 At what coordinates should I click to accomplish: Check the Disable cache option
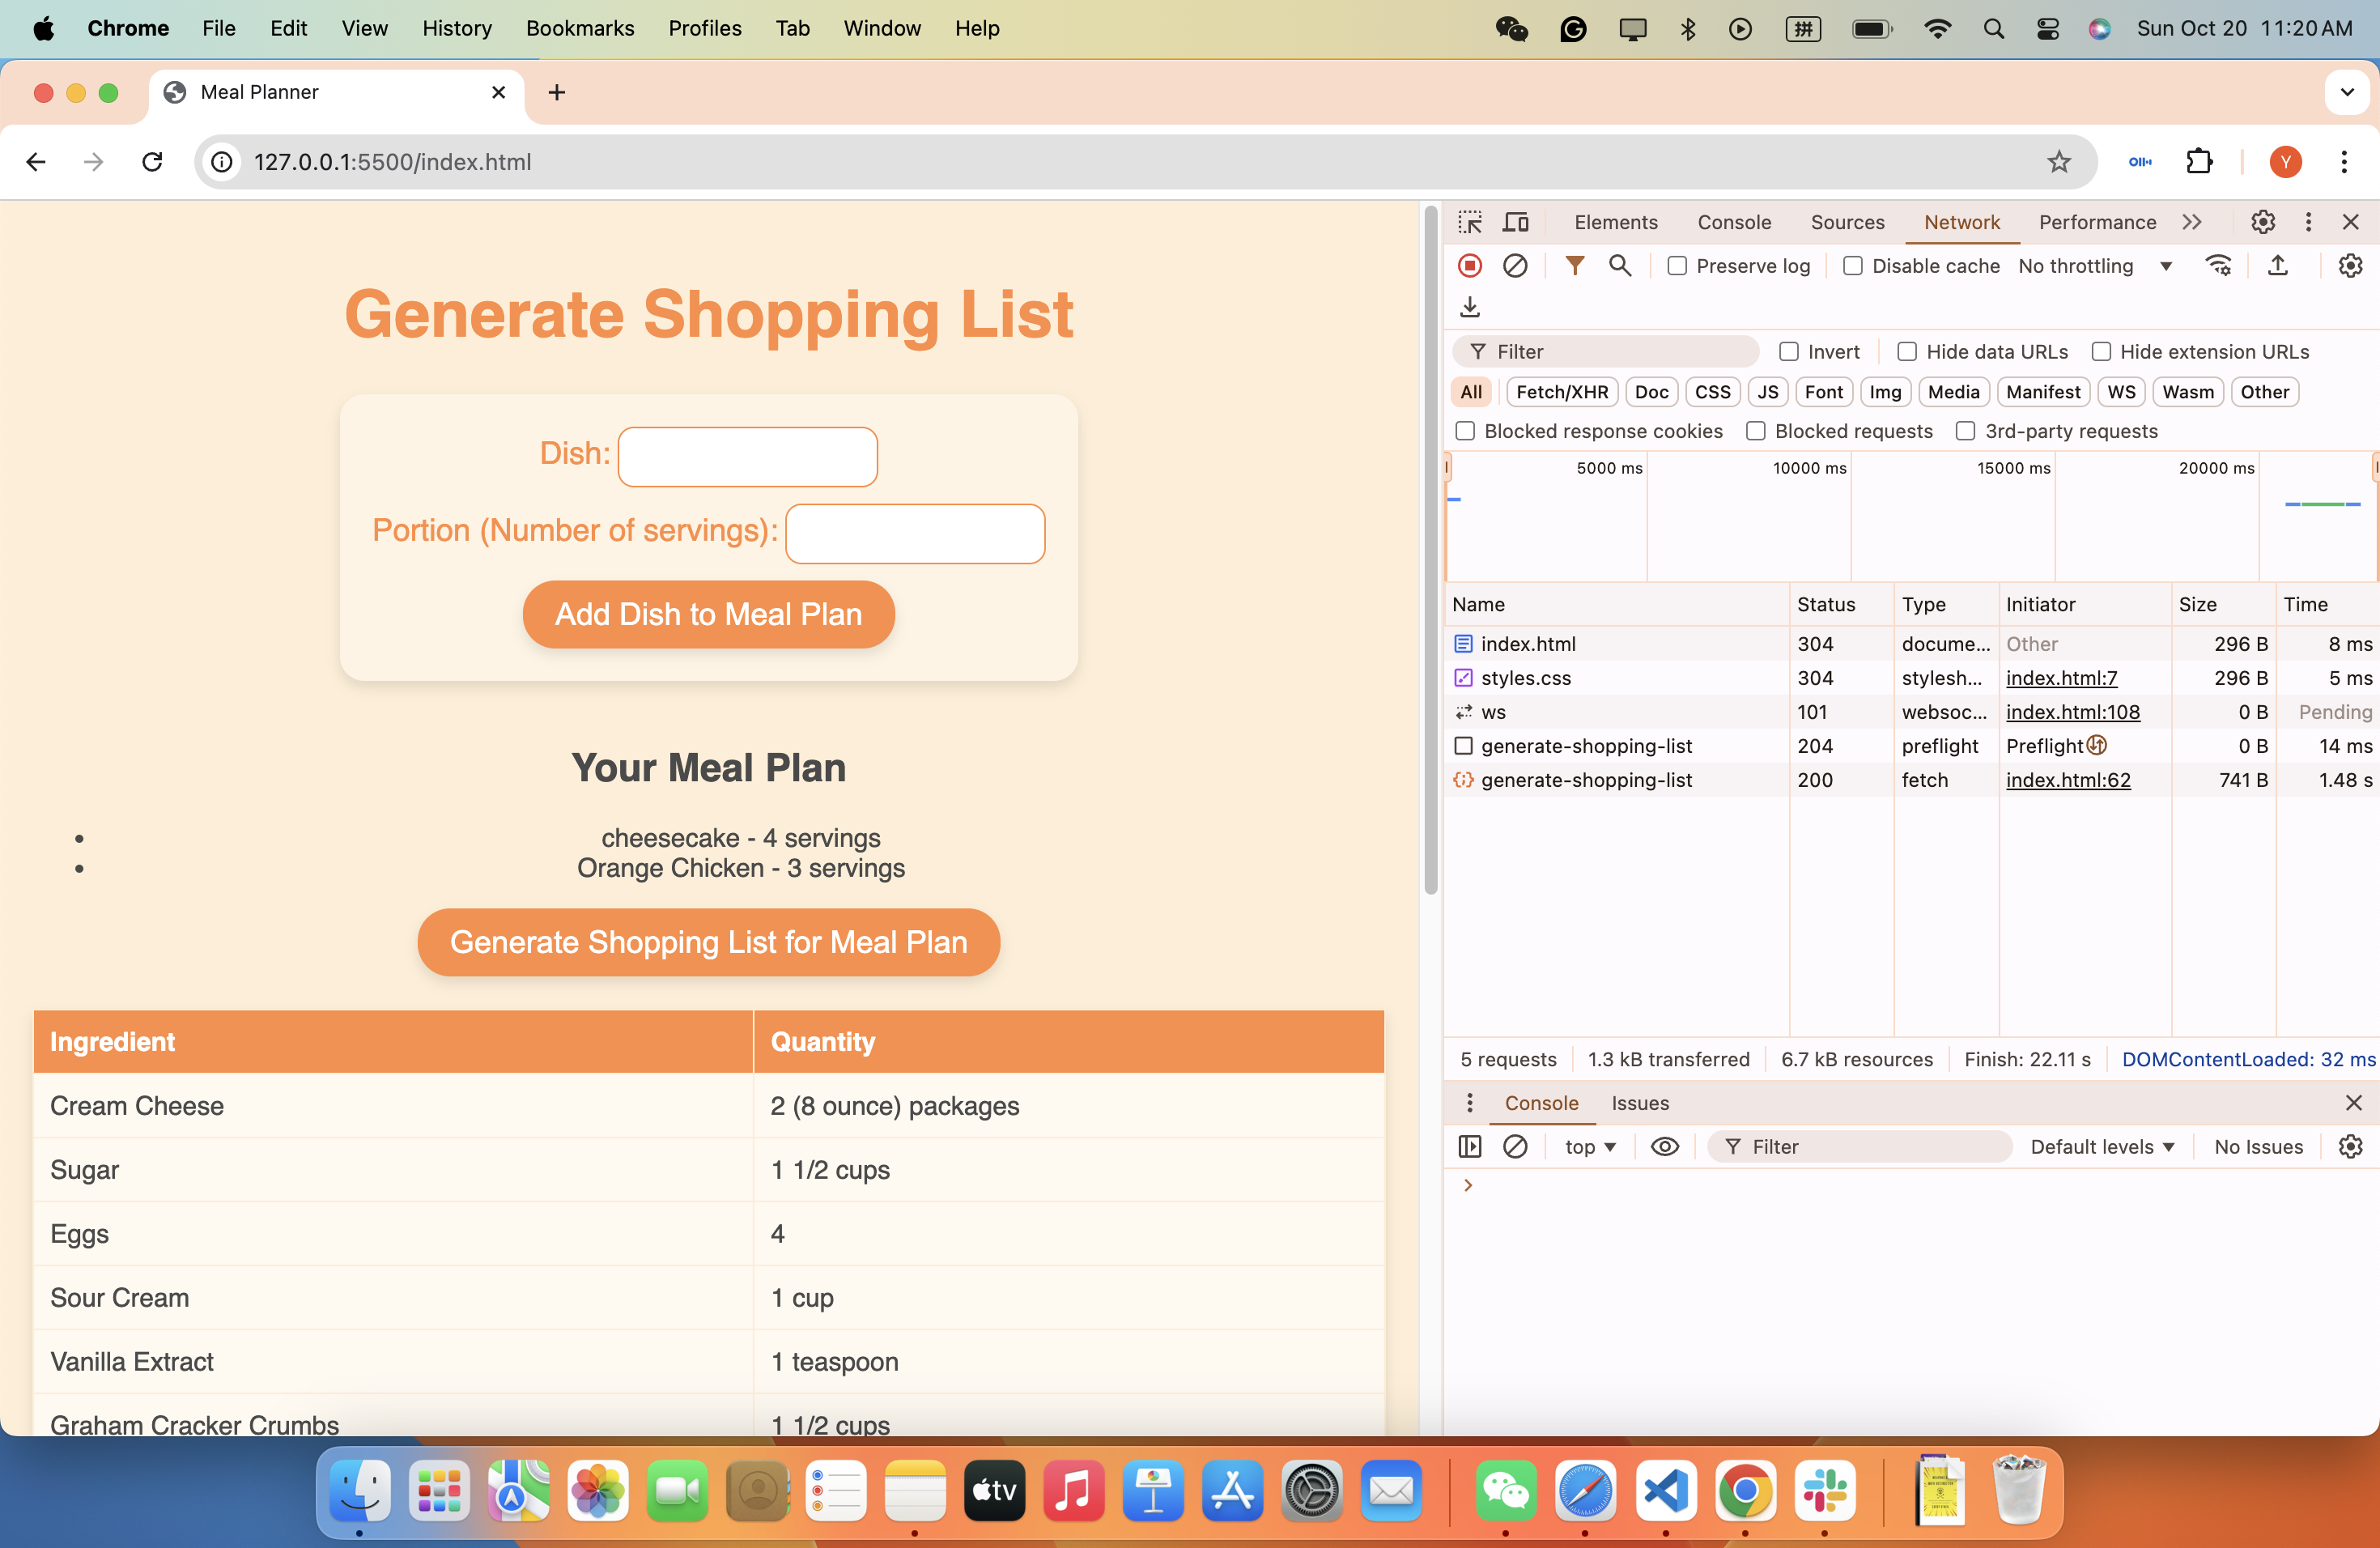point(1853,266)
